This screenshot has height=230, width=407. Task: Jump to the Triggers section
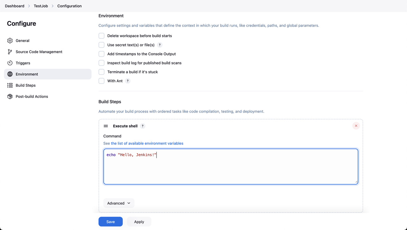pyautogui.click(x=48, y=63)
